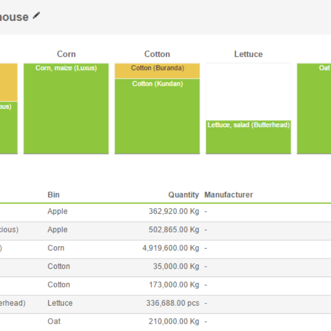Sort by the Quantity column header
This screenshot has width=331, height=331.
tap(184, 195)
